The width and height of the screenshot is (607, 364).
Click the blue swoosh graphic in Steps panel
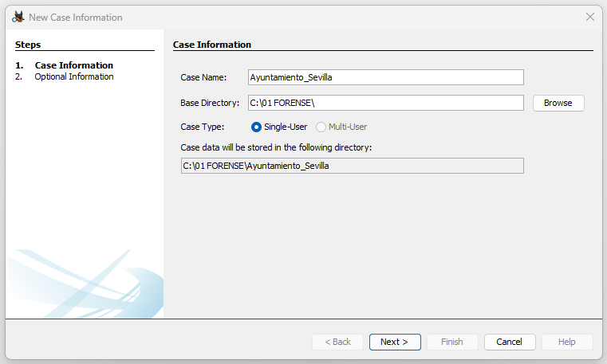pos(85,284)
